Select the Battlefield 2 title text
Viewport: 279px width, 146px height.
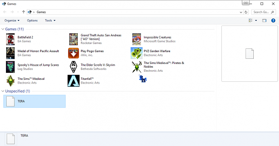[25, 37]
